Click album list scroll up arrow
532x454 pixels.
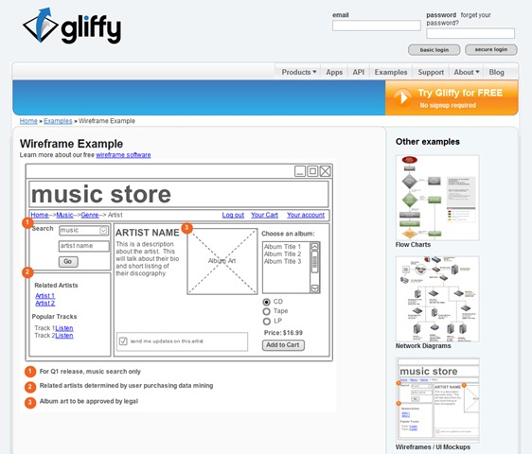pos(315,247)
